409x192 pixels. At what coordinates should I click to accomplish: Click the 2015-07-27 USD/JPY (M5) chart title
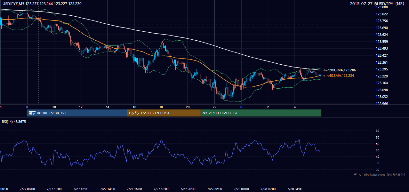pos(378,4)
